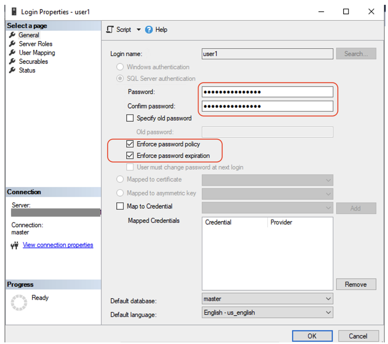This screenshot has height=344, width=388.
Task: Toggle User must change password checkbox
Action: coord(130,167)
